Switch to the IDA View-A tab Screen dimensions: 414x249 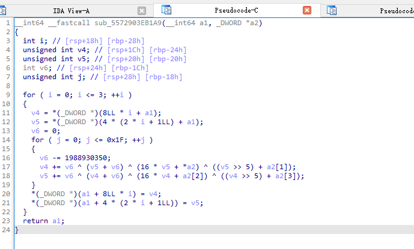[x=72, y=11]
